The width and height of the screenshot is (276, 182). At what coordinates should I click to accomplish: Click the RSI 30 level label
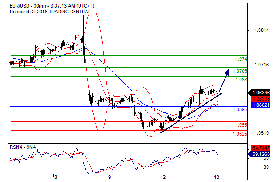click(266, 167)
